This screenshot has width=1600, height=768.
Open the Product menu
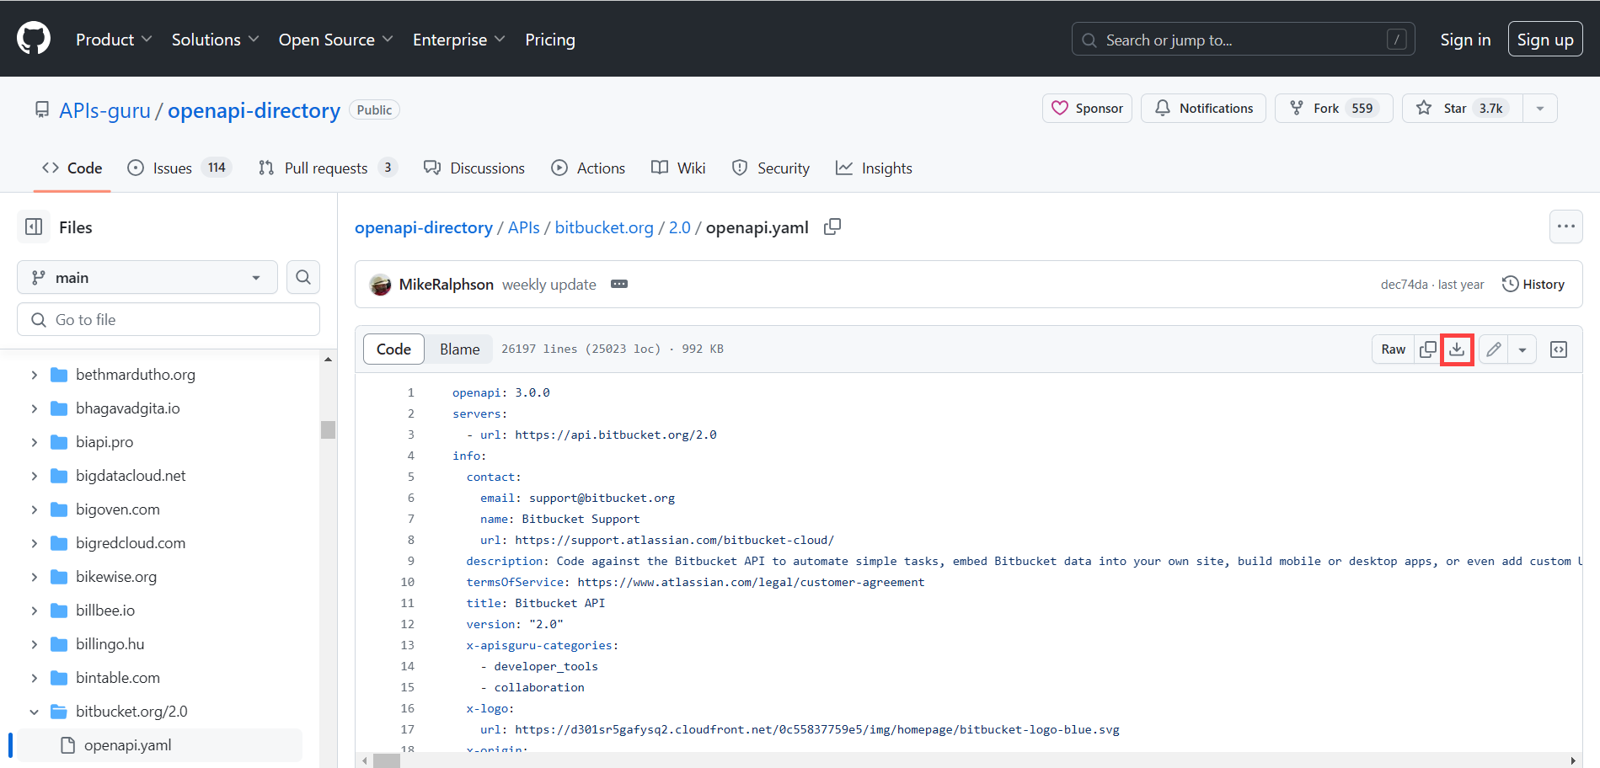[114, 40]
